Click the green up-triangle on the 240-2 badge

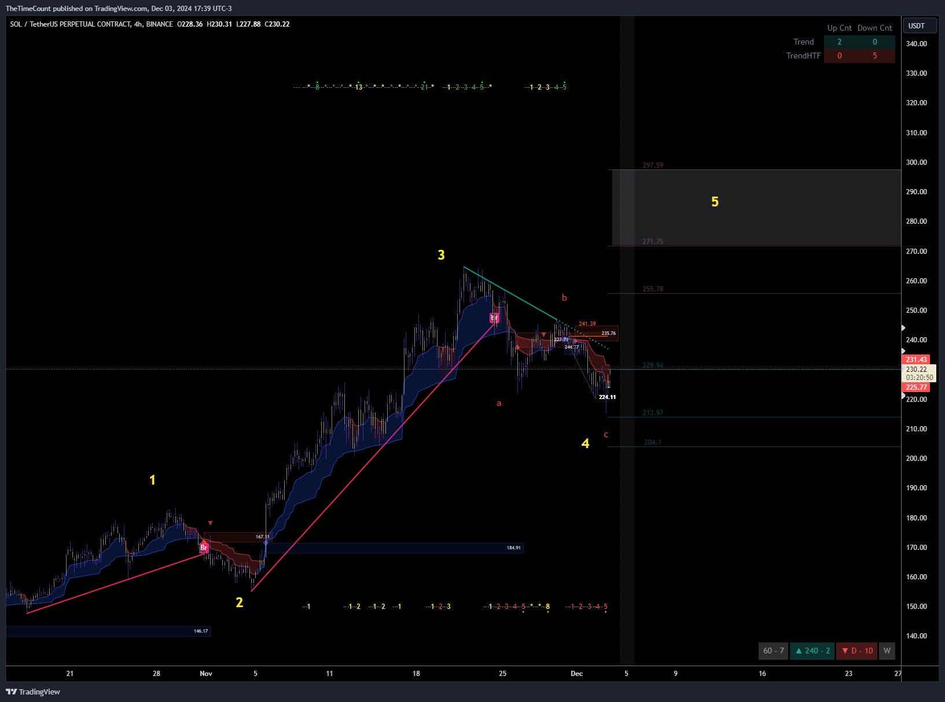[x=800, y=651]
